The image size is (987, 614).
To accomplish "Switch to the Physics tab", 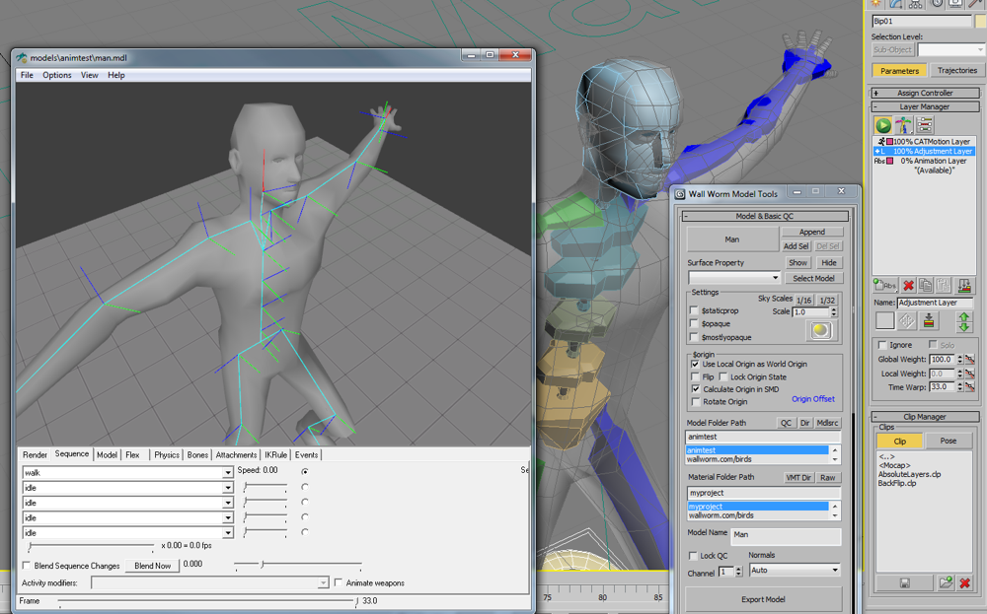I will pos(167,455).
